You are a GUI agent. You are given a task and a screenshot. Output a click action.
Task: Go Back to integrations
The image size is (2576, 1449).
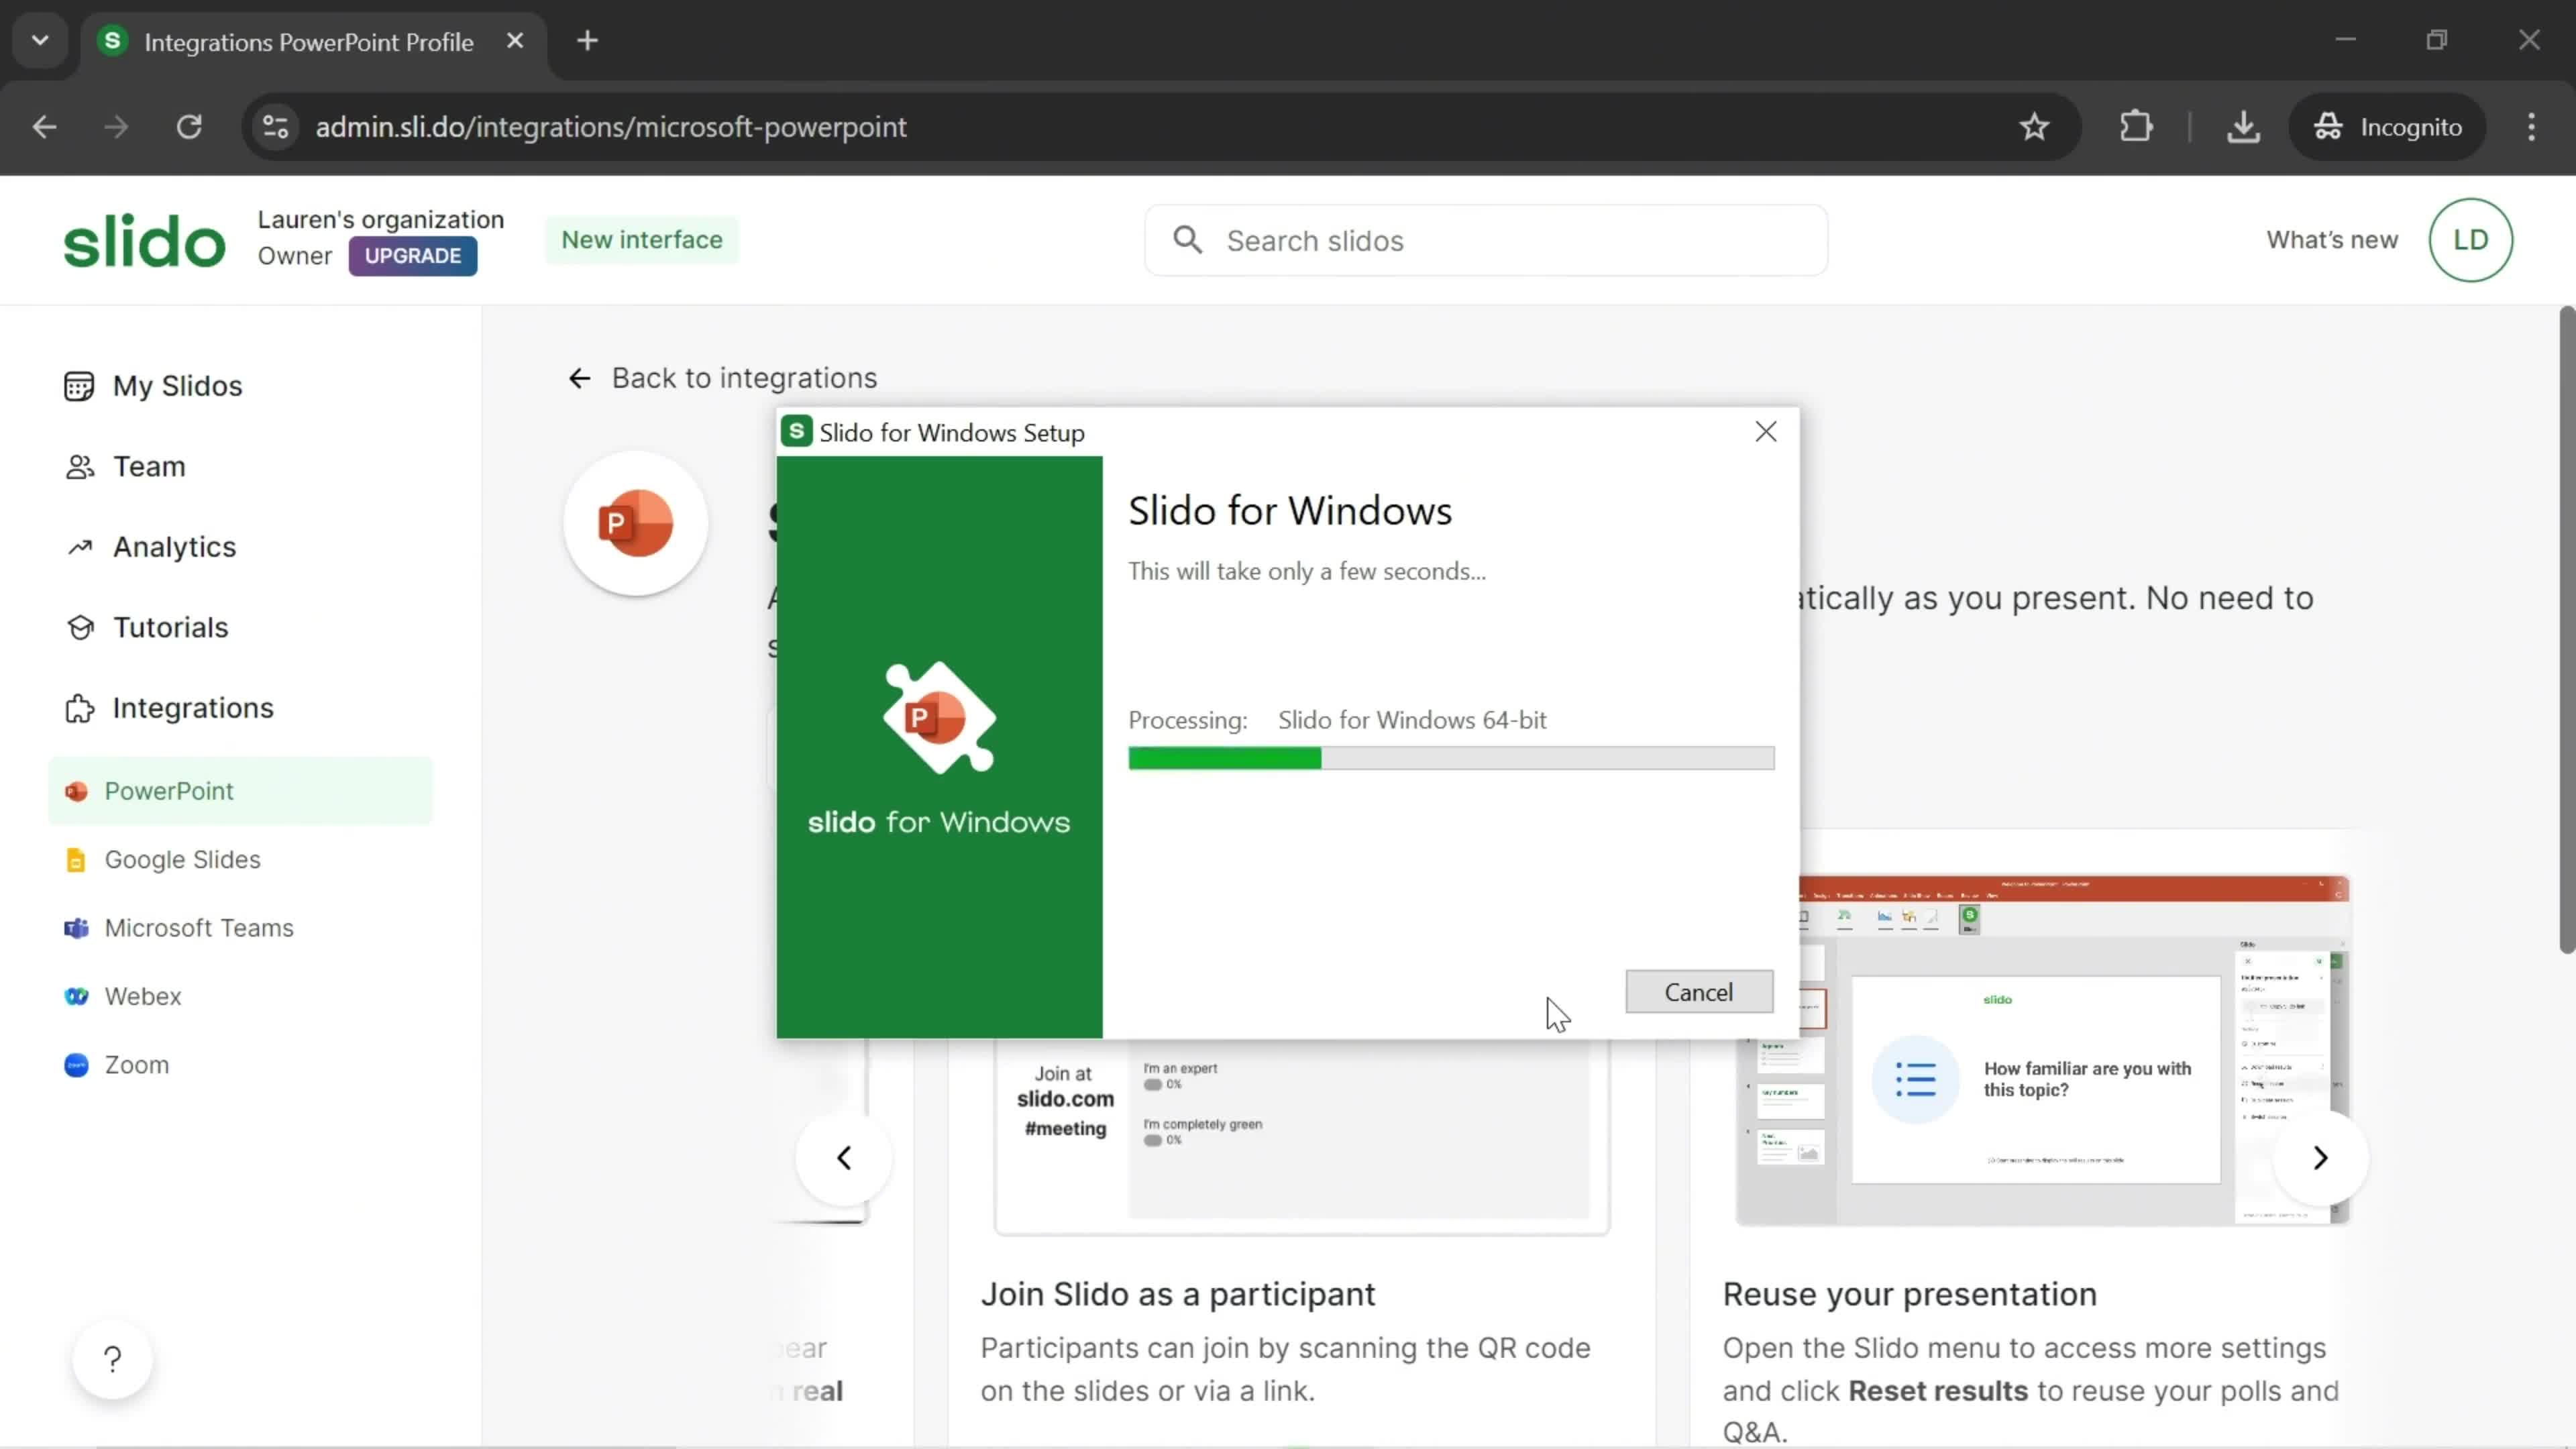(723, 378)
